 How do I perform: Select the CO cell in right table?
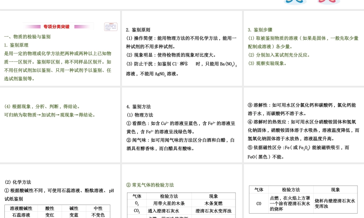(258, 204)
